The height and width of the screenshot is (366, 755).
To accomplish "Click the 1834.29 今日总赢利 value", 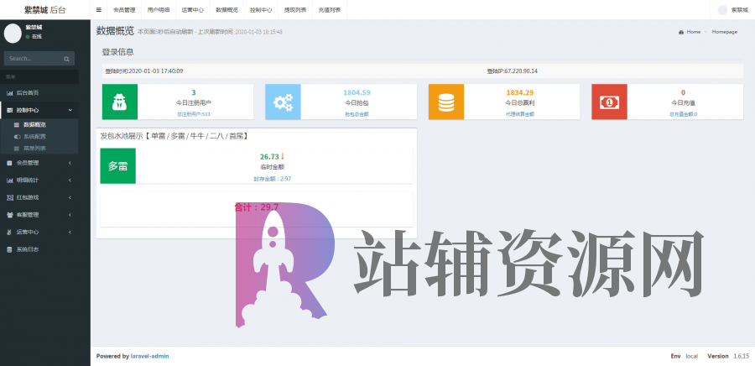I will 520,92.
